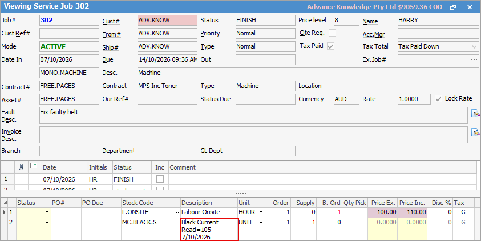The width and height of the screenshot is (481, 241).
Task: Click the GL Dept field
Action: pyautogui.click(x=265, y=151)
